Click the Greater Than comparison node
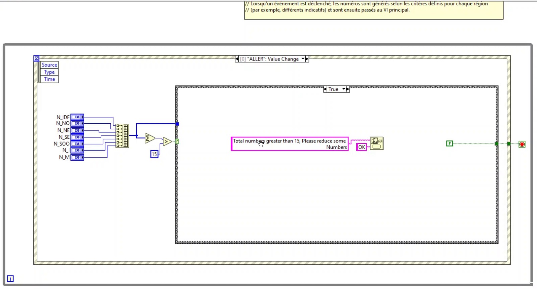The image size is (537, 289). tap(167, 142)
